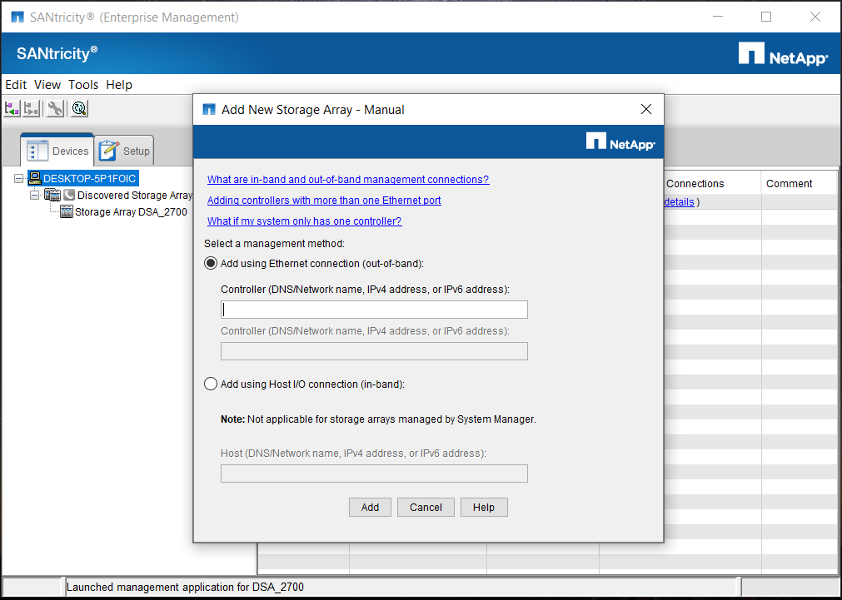Screen dimensions: 842x600
Task: Click the magnifier refresh toolbar icon
Action: tap(79, 109)
